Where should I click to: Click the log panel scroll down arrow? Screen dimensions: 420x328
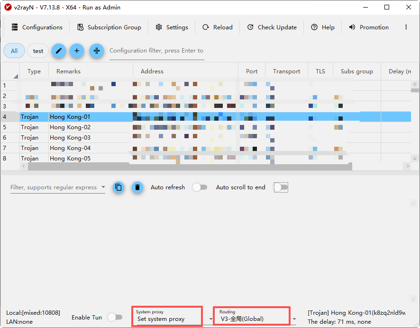(413, 299)
